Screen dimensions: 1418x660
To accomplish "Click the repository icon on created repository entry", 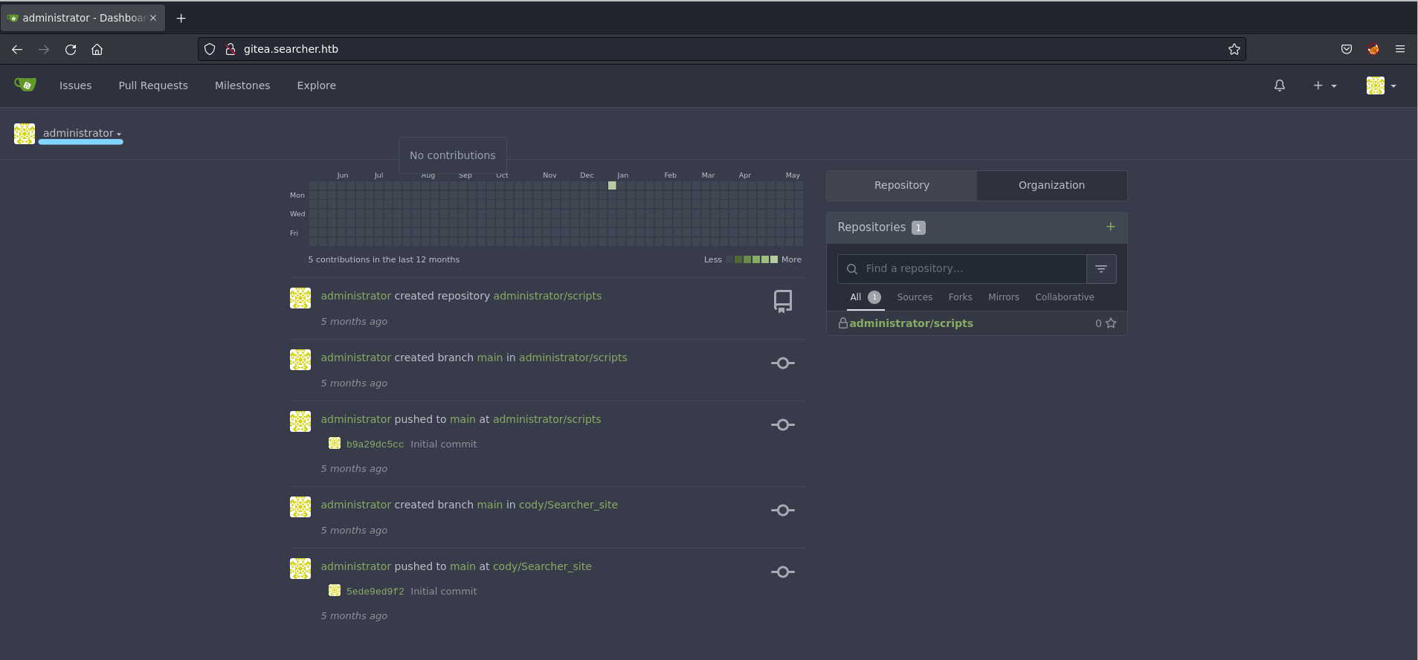I will (x=783, y=301).
